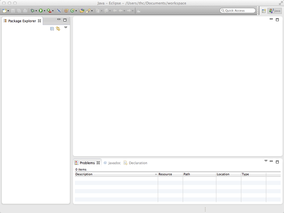The height and width of the screenshot is (213, 284).
Task: Select the Java perspective button
Action: (275, 11)
